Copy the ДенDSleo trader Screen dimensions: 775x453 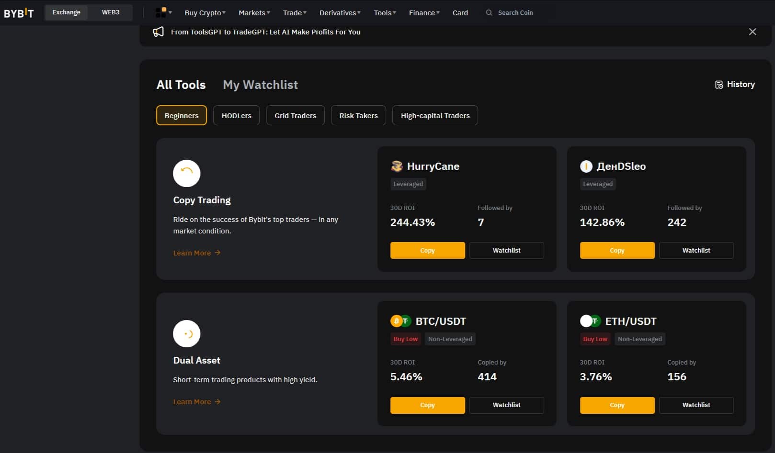click(x=617, y=250)
